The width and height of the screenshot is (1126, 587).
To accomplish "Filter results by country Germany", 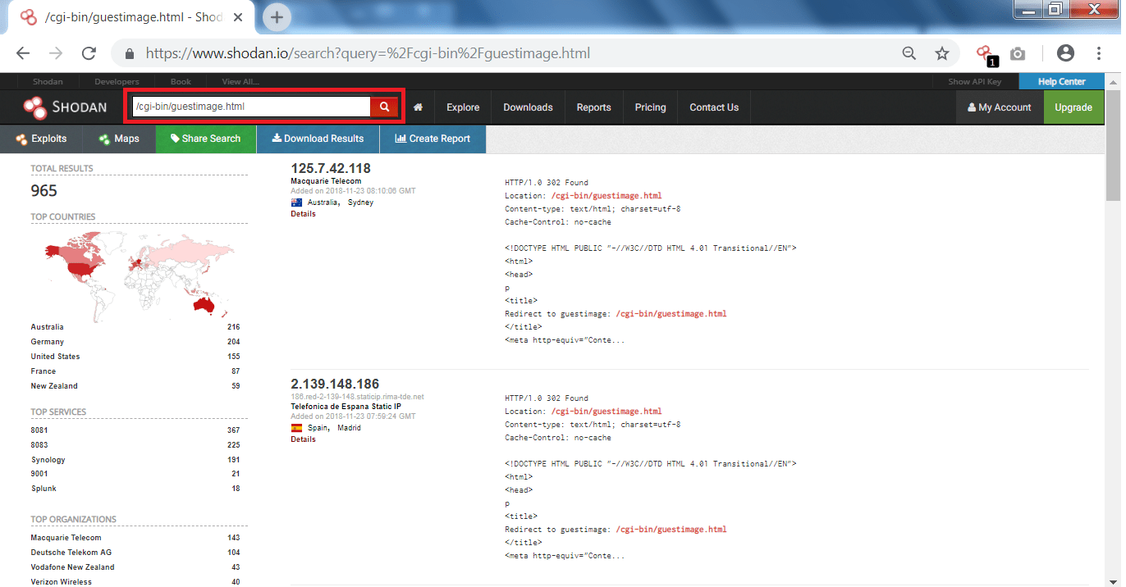I will point(47,342).
